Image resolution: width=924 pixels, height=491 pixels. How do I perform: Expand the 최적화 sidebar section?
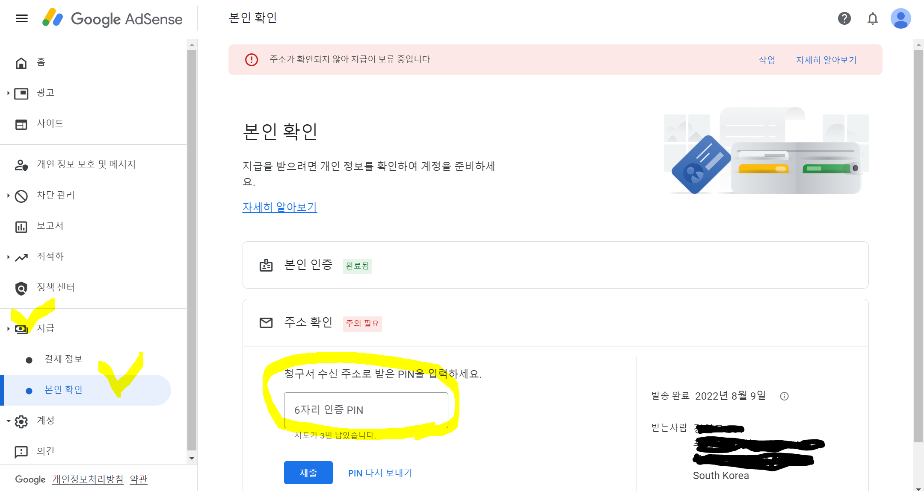point(8,257)
